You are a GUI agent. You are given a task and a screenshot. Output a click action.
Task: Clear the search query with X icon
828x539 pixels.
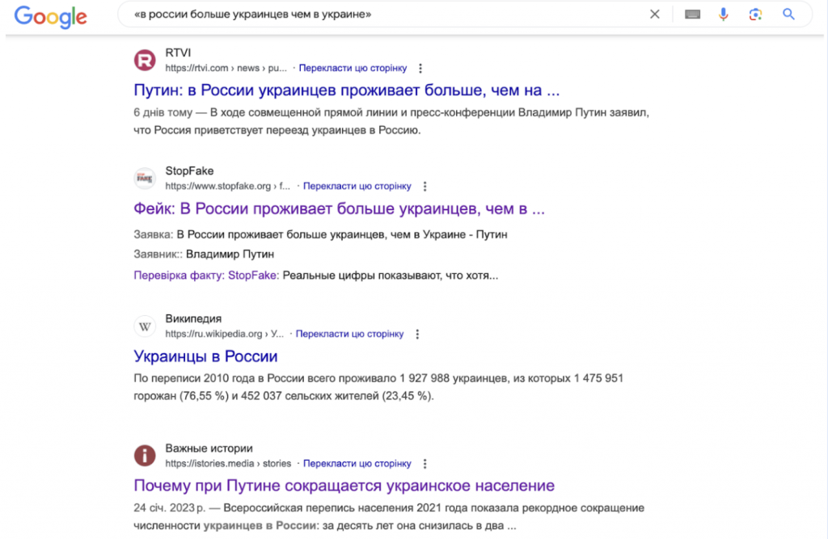[655, 15]
